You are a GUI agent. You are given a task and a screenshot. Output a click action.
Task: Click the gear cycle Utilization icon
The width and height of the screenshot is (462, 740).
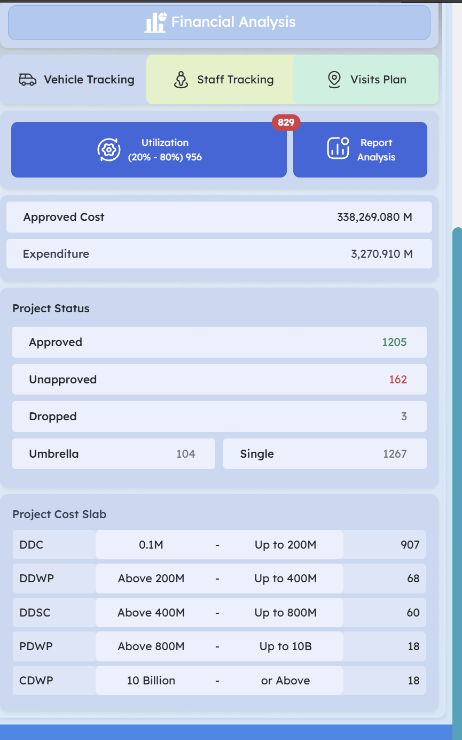pos(109,150)
